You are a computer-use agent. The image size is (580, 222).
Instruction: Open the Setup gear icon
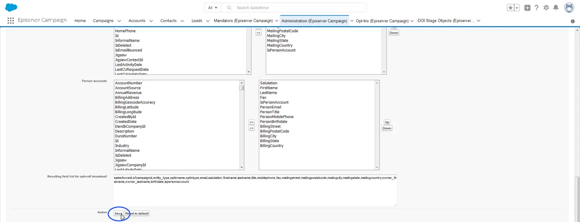[x=546, y=8]
